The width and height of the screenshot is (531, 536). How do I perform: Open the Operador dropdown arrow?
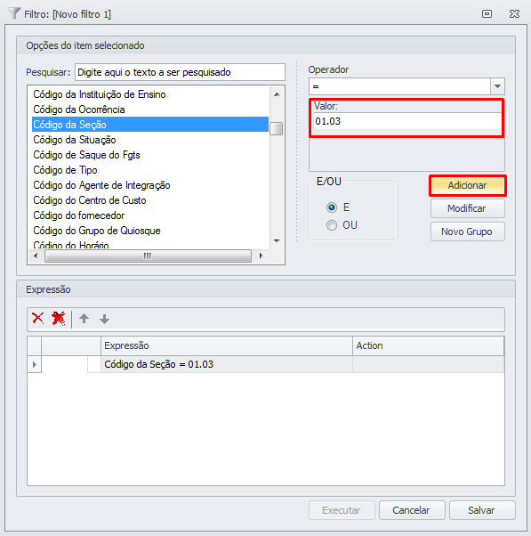tap(497, 86)
